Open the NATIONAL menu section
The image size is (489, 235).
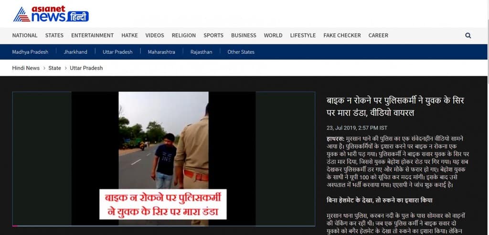[x=25, y=35]
